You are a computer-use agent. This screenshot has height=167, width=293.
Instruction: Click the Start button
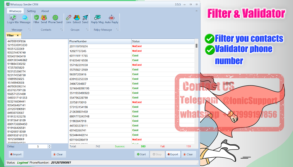tap(142, 154)
